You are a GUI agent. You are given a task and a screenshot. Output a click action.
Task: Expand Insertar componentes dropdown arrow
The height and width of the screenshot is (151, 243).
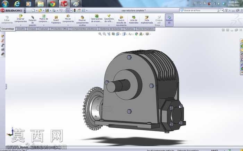click(20, 25)
